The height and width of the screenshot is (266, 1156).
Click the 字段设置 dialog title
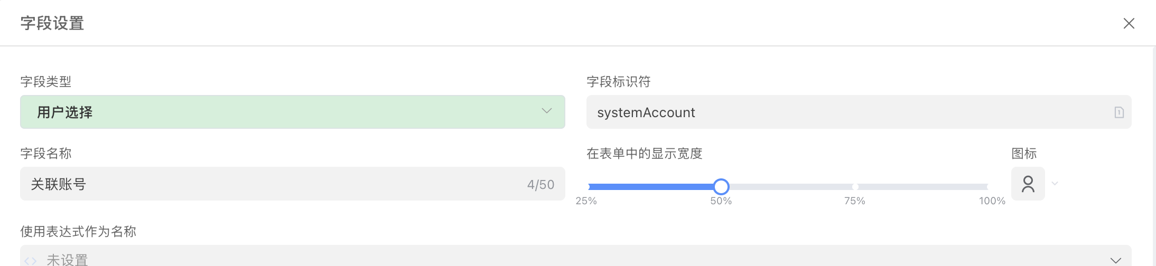[x=52, y=23]
